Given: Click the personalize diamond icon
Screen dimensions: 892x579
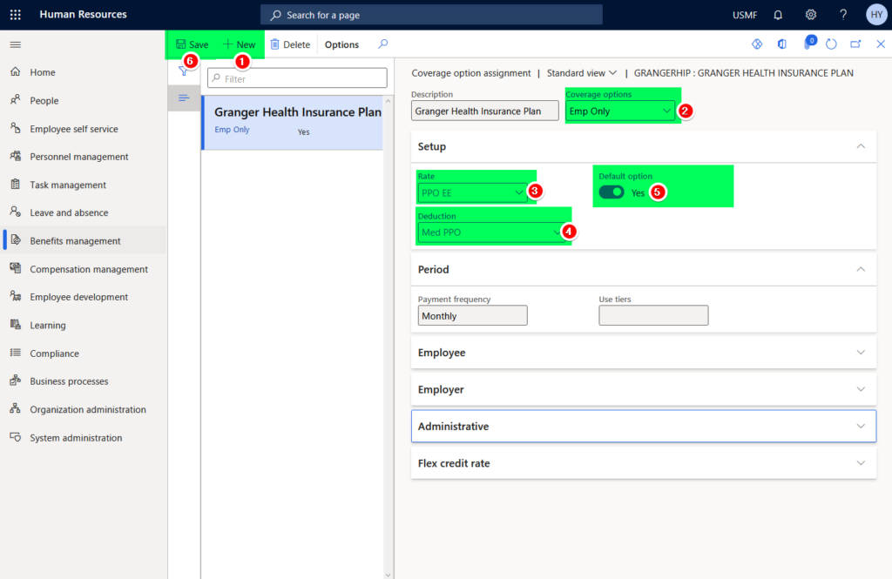Looking at the screenshot, I should [757, 44].
